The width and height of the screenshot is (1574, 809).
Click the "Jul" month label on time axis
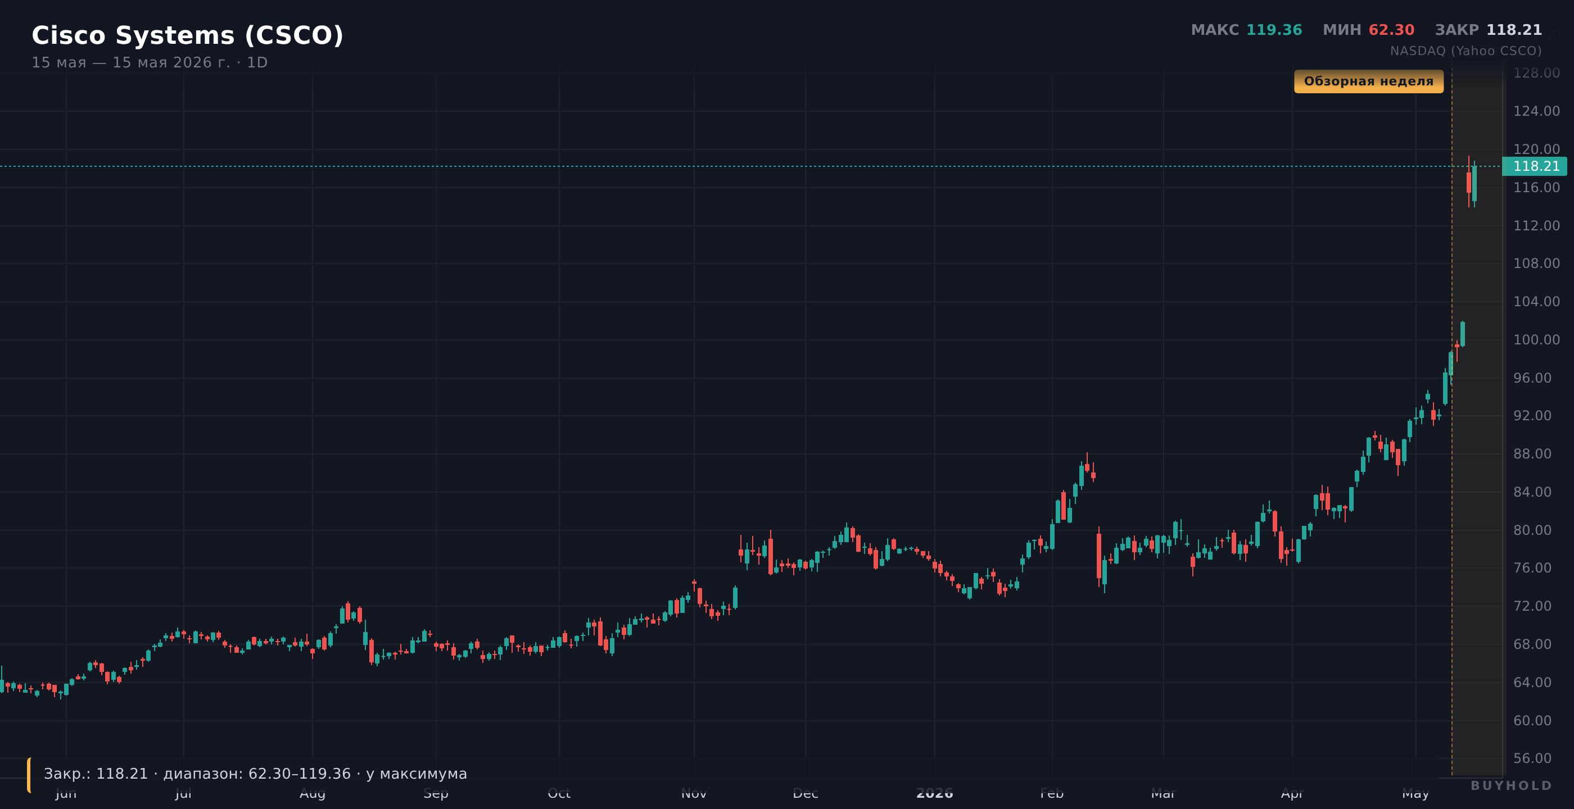click(x=183, y=793)
